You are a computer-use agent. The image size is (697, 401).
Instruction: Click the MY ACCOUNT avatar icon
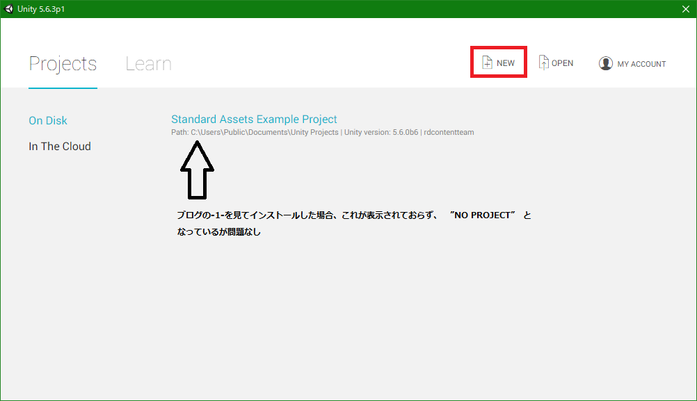click(605, 63)
